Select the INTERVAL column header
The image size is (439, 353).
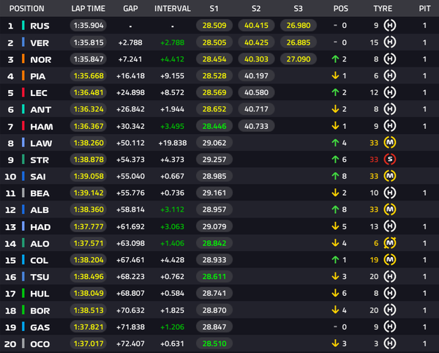click(x=173, y=9)
